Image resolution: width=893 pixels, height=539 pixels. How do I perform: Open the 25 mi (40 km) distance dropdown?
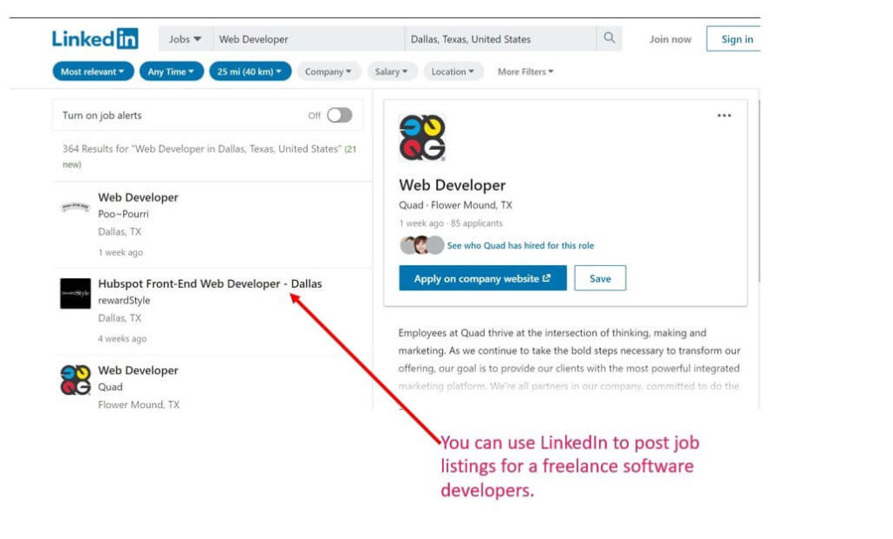point(250,72)
